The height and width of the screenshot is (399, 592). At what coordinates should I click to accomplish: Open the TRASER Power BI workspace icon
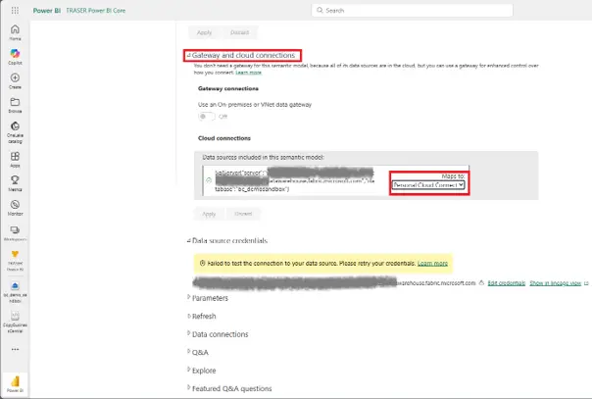(15, 254)
